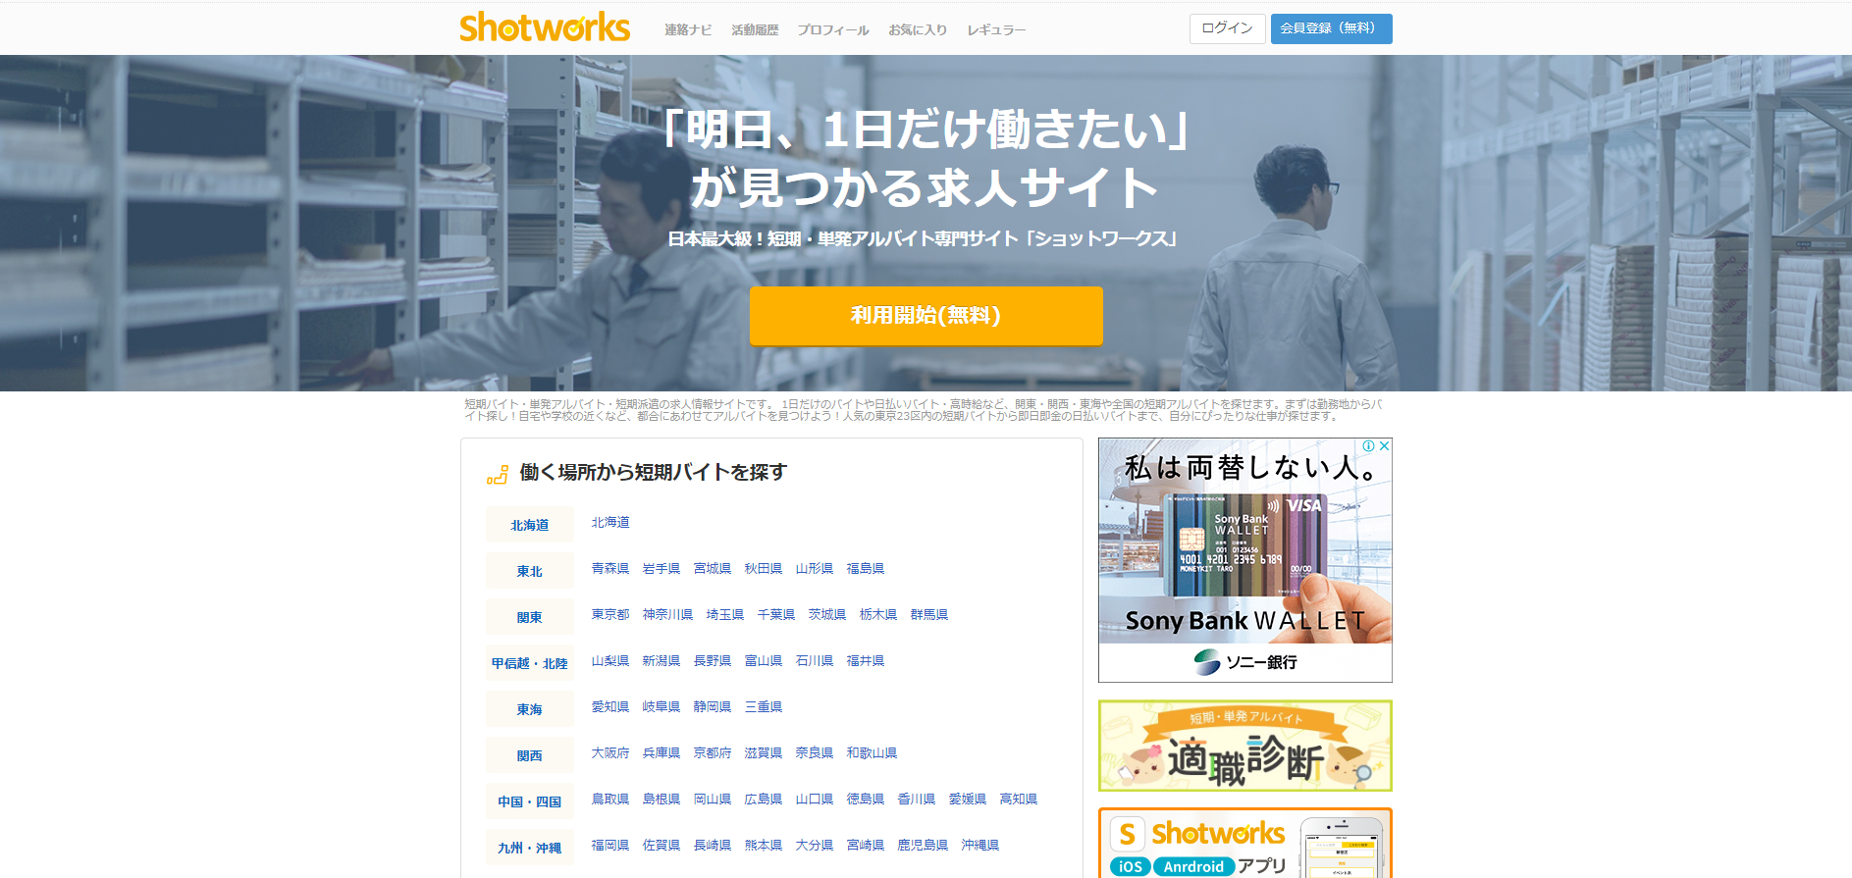Open the 群馬県 link
Image resolution: width=1852 pixels, height=878 pixels.
click(x=929, y=614)
